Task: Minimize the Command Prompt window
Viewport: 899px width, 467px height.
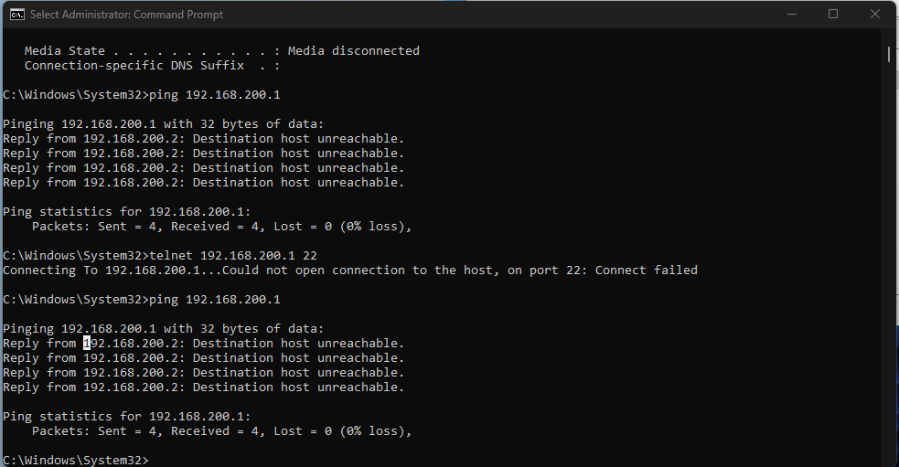Action: (x=789, y=14)
